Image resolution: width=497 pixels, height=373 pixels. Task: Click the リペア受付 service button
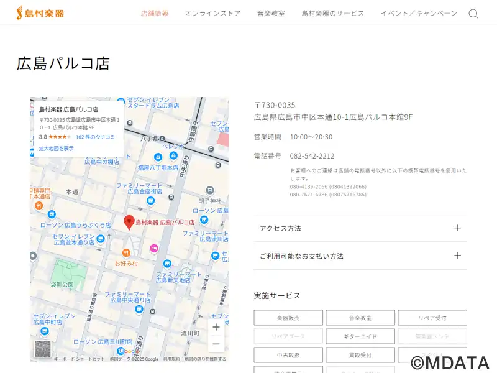[432, 318]
